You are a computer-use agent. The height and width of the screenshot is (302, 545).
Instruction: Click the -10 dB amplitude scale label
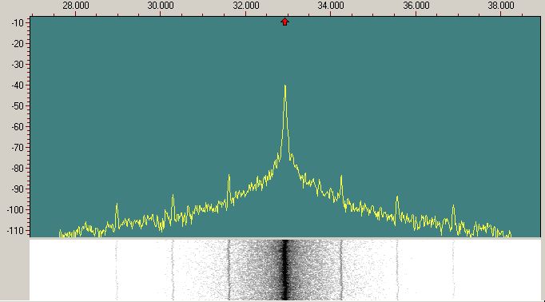pos(17,23)
